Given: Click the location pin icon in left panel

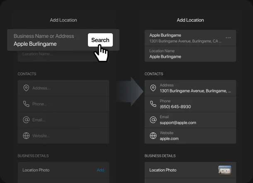Looking at the screenshot, I should (26, 88).
